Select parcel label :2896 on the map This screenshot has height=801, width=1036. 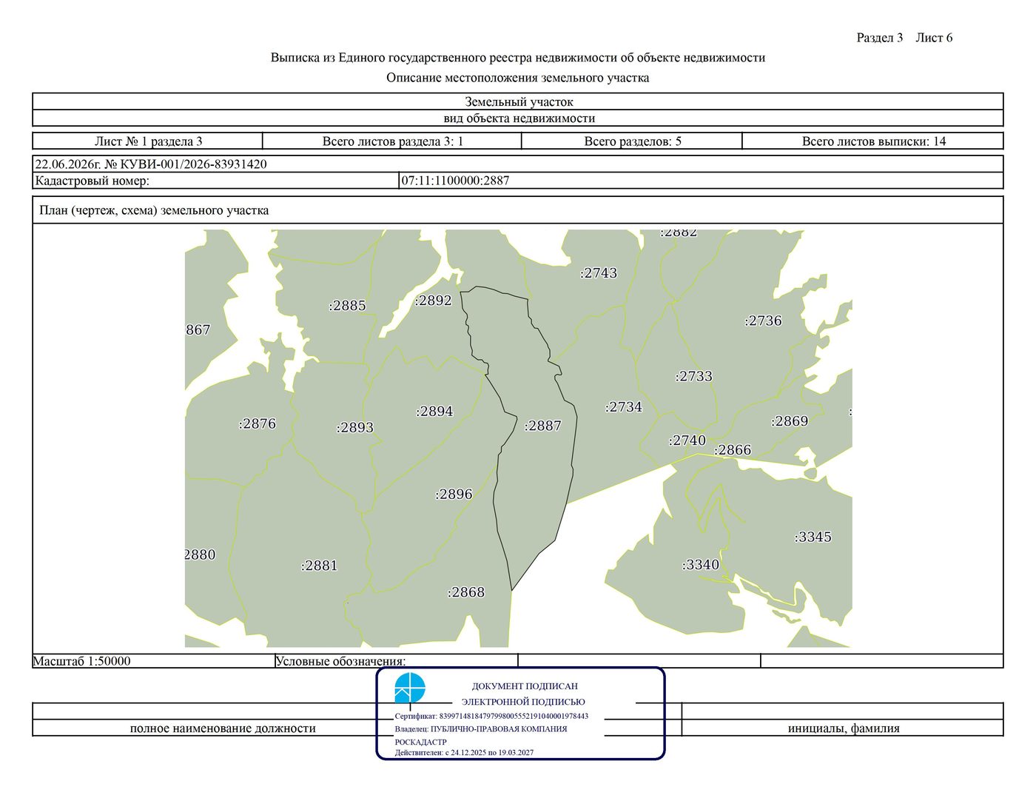click(x=454, y=495)
